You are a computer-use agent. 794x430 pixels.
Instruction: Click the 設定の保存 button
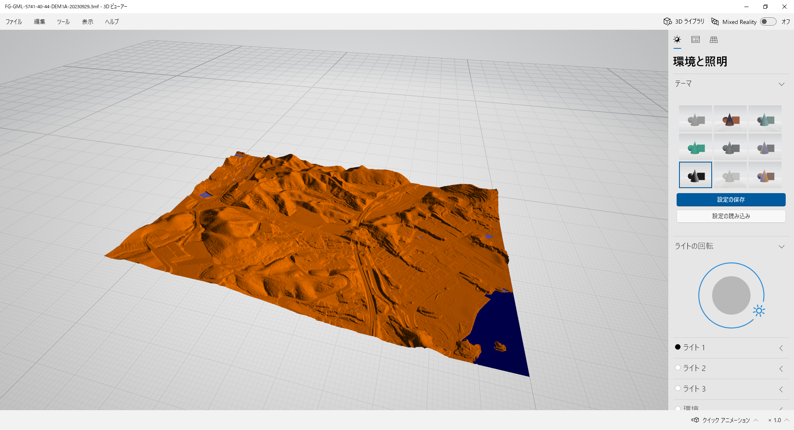click(730, 200)
